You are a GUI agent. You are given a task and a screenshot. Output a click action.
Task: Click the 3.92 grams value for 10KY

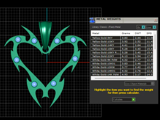tap(125, 41)
